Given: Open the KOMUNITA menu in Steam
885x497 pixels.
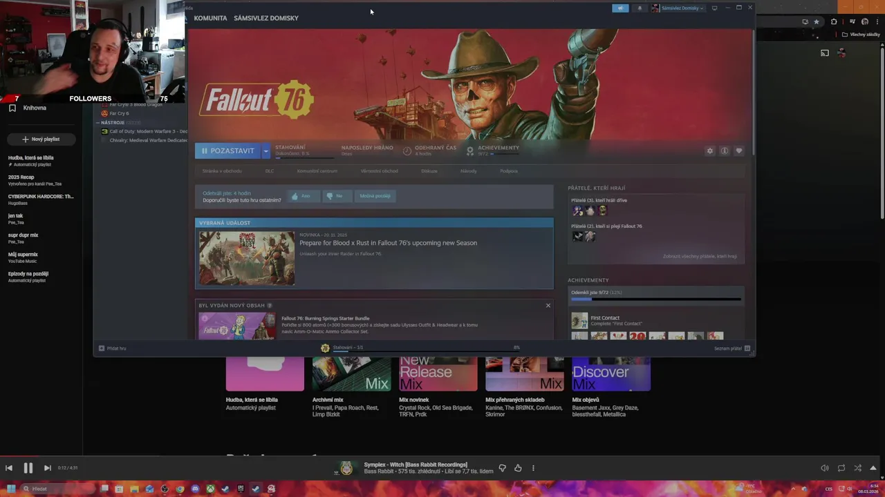Looking at the screenshot, I should 210,18.
